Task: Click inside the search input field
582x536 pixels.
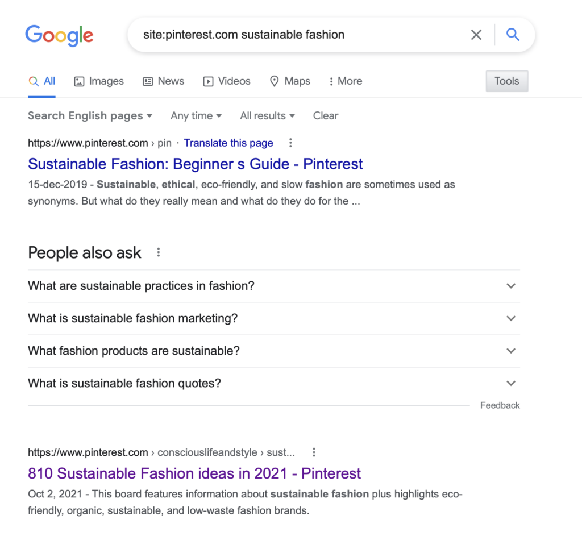Action: pyautogui.click(x=284, y=35)
